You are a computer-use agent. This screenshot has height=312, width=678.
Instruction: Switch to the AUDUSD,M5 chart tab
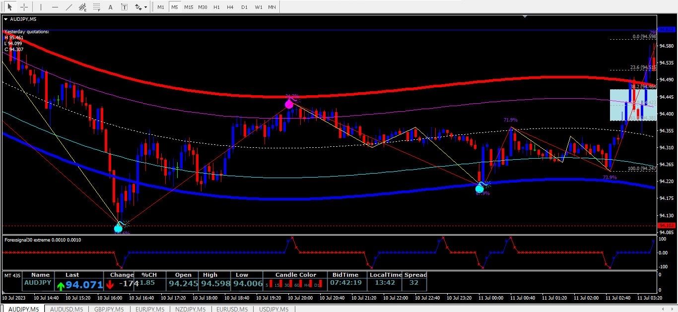point(67,309)
